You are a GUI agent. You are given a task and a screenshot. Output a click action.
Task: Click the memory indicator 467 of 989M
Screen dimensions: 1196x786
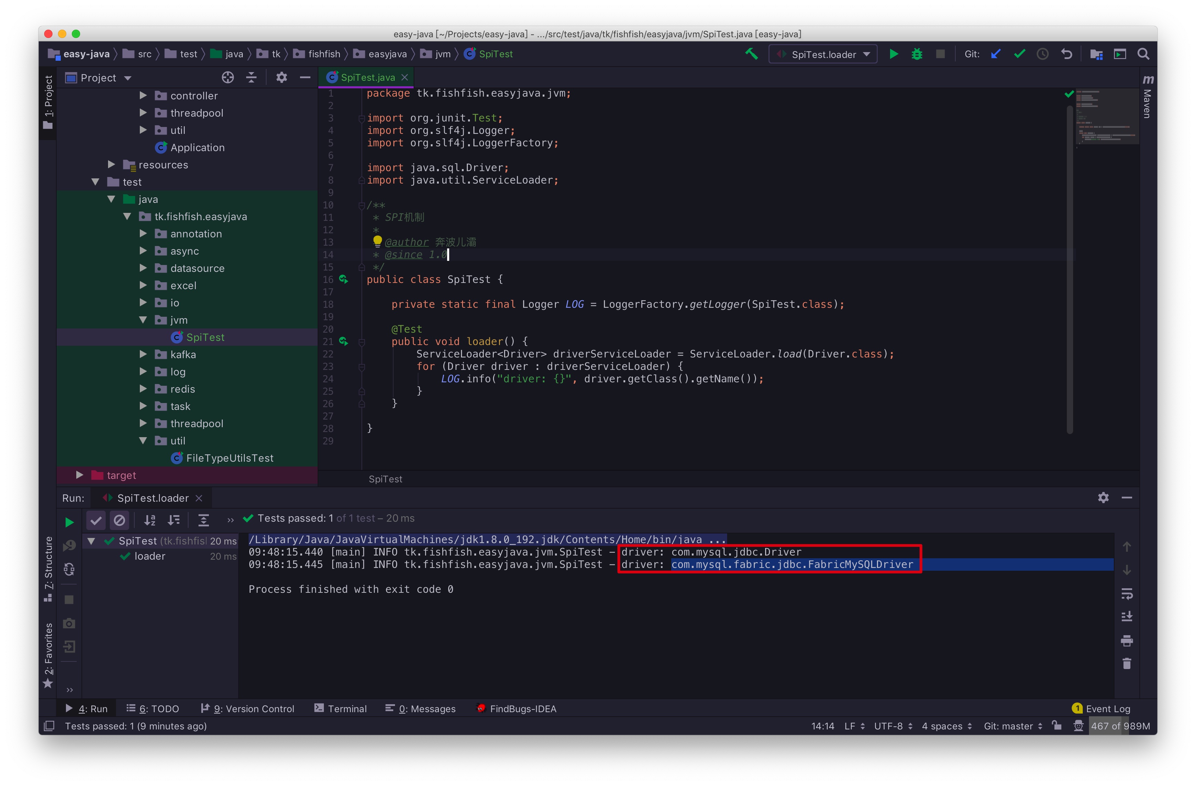(1120, 726)
